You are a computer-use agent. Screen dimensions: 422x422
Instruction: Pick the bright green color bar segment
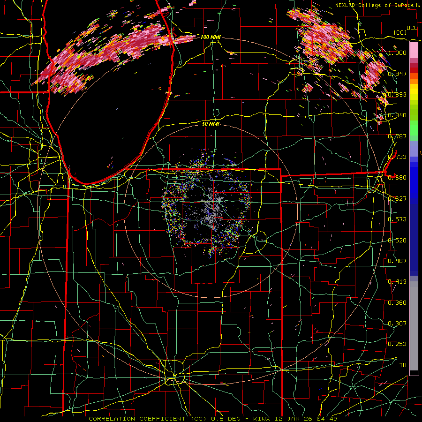click(x=414, y=128)
